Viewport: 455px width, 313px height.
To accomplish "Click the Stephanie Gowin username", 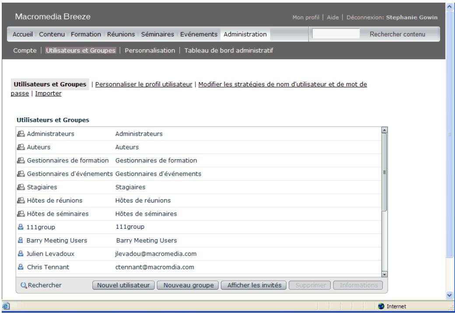I will click(412, 17).
